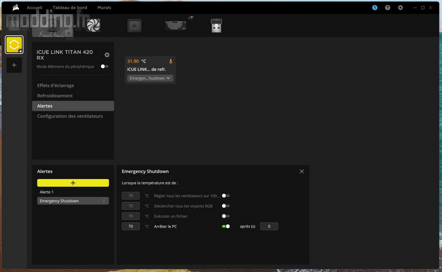The height and width of the screenshot is (272, 442).
Task: Open the Accueil tab
Action: tap(35, 8)
